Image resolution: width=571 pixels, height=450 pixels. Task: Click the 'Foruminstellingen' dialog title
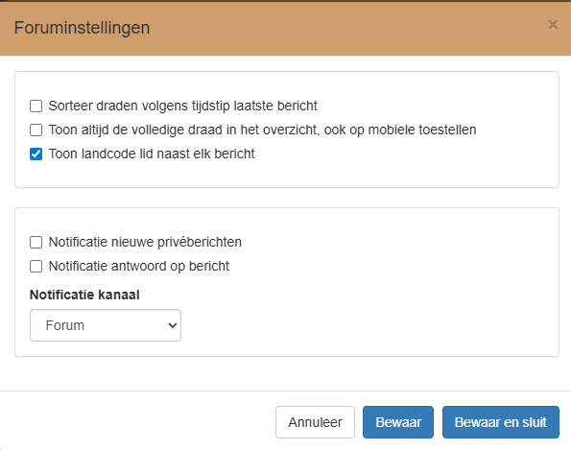tap(82, 28)
